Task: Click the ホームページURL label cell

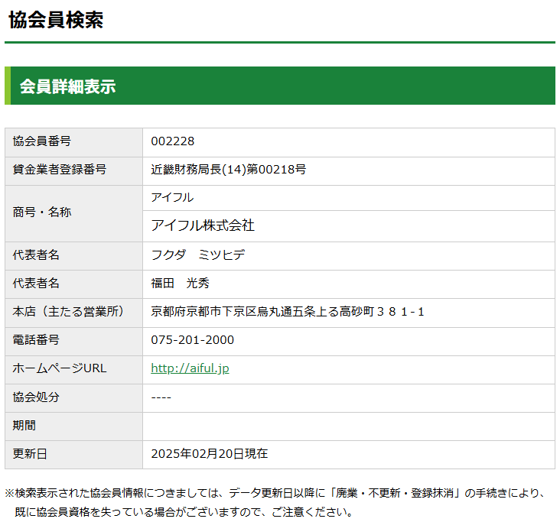Action: tap(60, 368)
